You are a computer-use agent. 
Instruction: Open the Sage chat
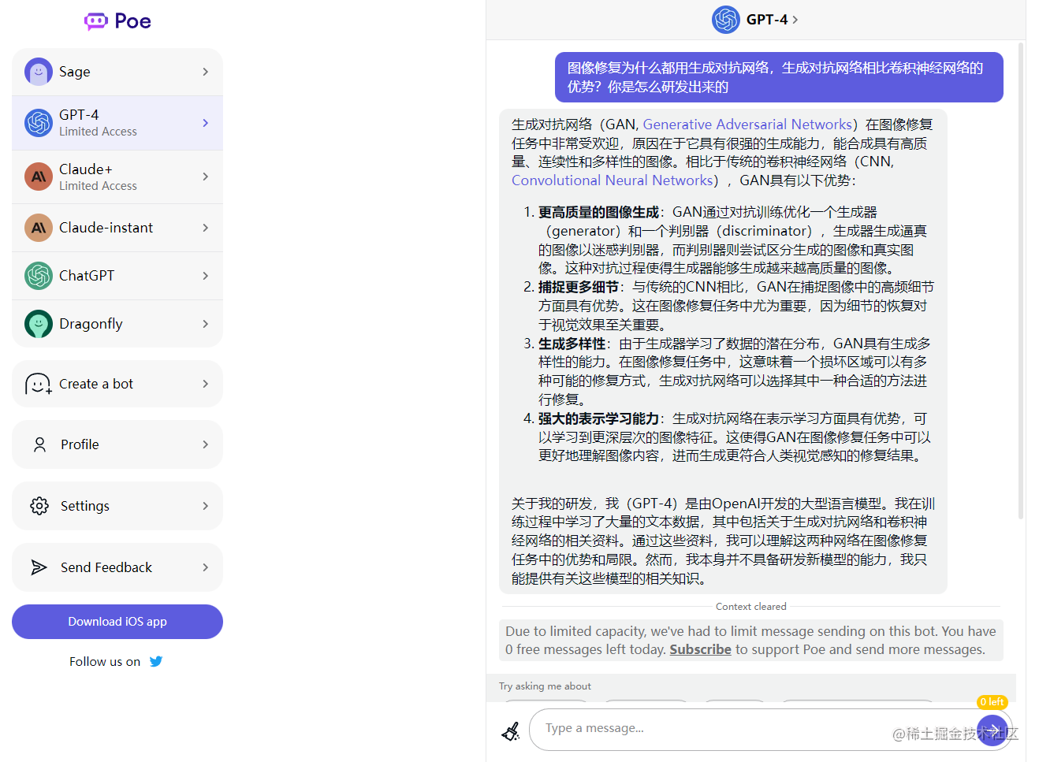coord(117,72)
